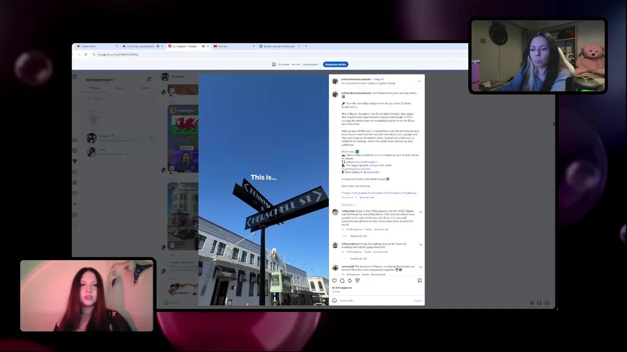Like mikecarden.art's comment
The image size is (627, 352).
click(421, 244)
